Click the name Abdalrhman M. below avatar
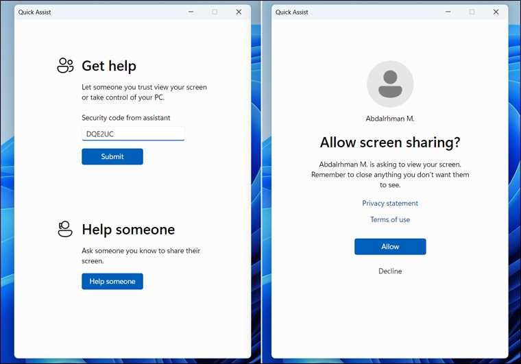Viewport: 521px width, 364px height. [390, 119]
